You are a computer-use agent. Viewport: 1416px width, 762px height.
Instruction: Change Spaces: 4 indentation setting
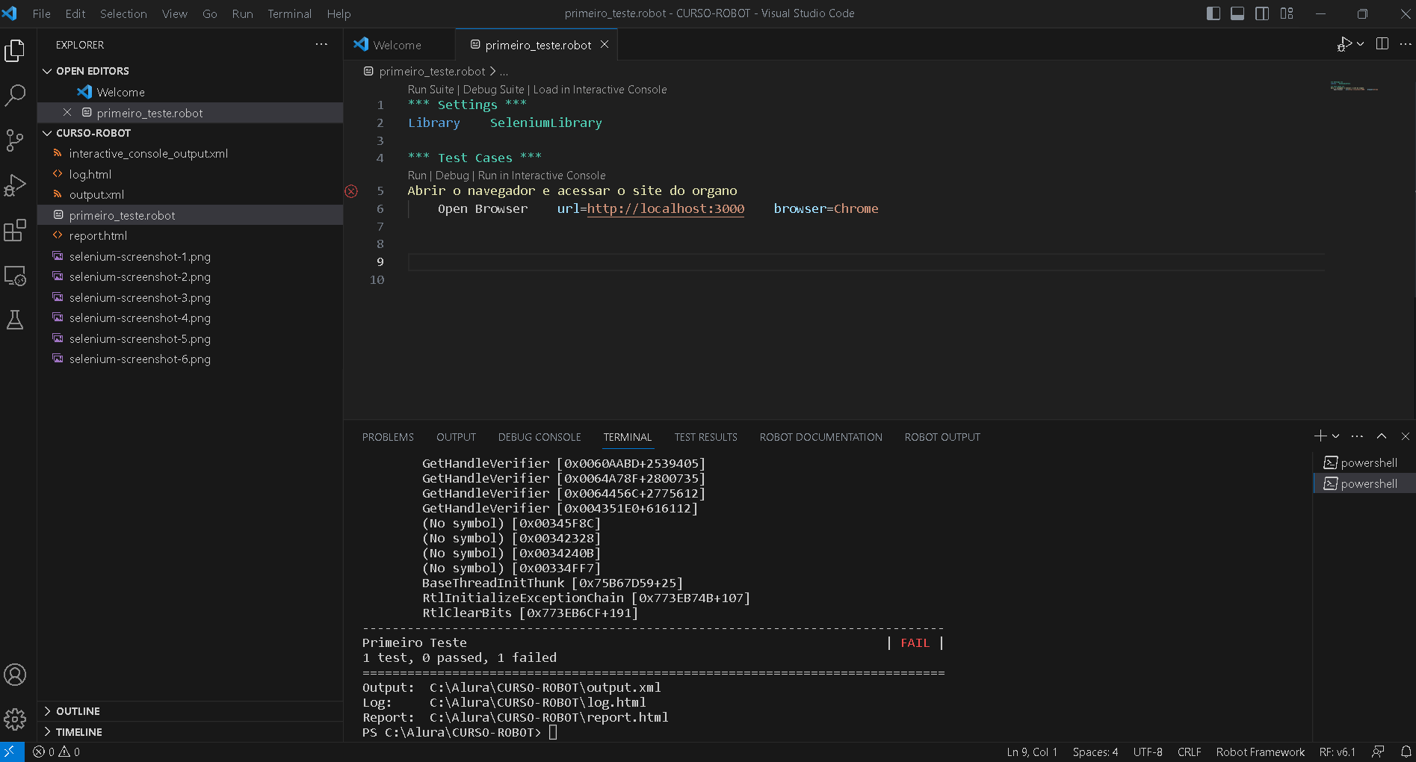coord(1095,752)
